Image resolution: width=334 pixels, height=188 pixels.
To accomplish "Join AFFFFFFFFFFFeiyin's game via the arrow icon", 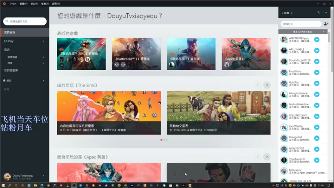I will coord(317,39).
